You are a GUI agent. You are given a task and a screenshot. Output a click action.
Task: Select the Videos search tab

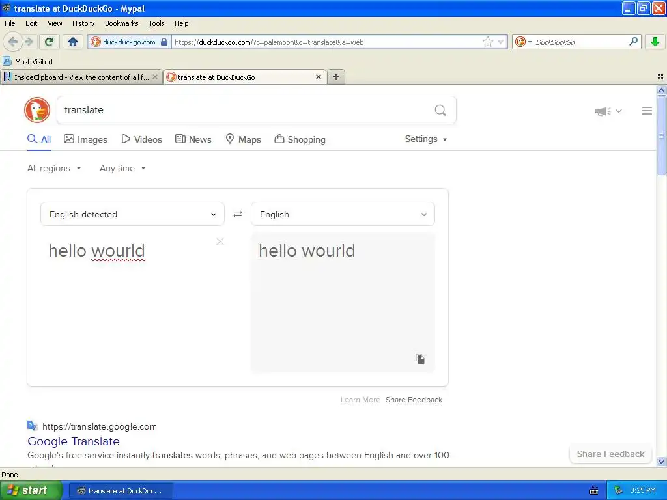[x=141, y=139]
